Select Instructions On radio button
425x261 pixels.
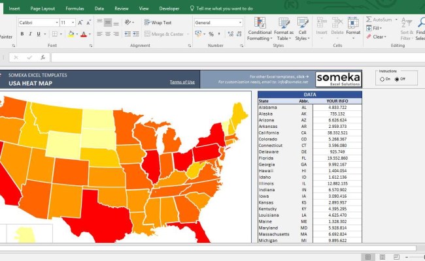tap(382, 79)
